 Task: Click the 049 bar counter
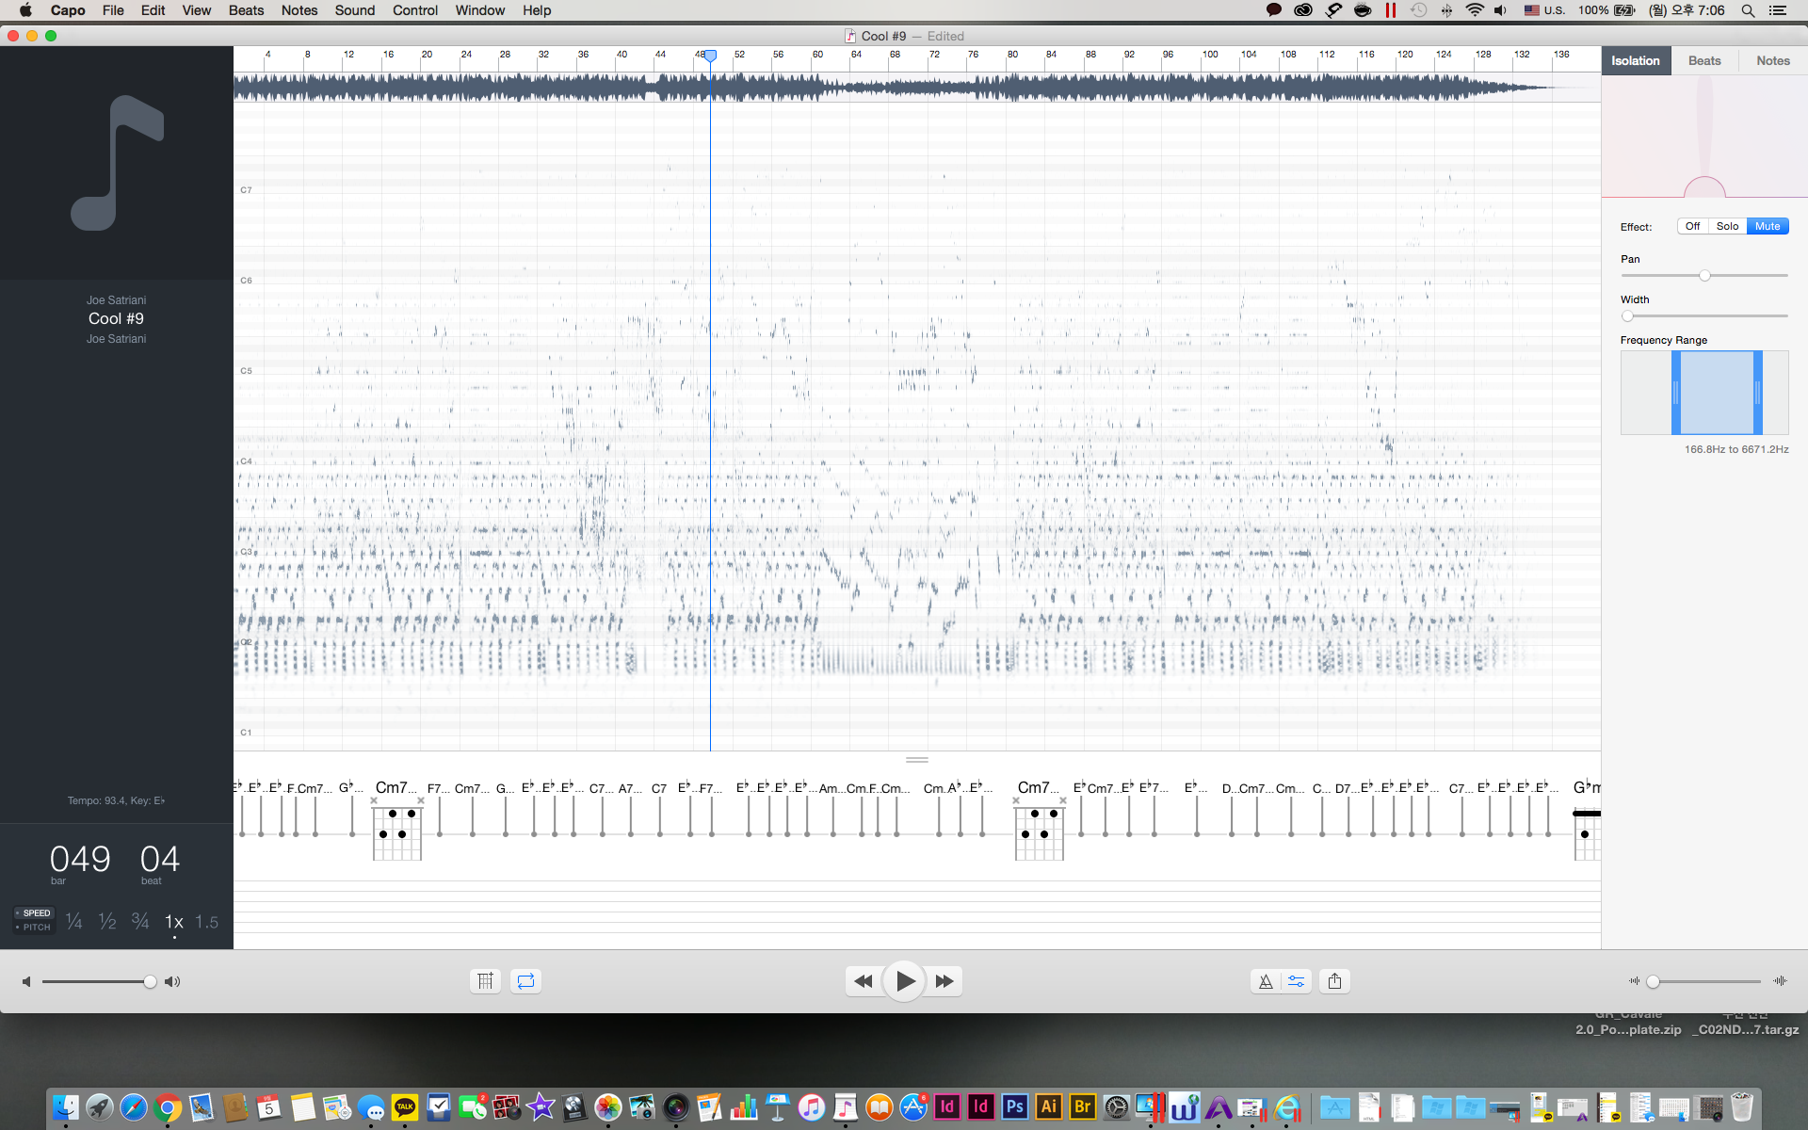80,859
